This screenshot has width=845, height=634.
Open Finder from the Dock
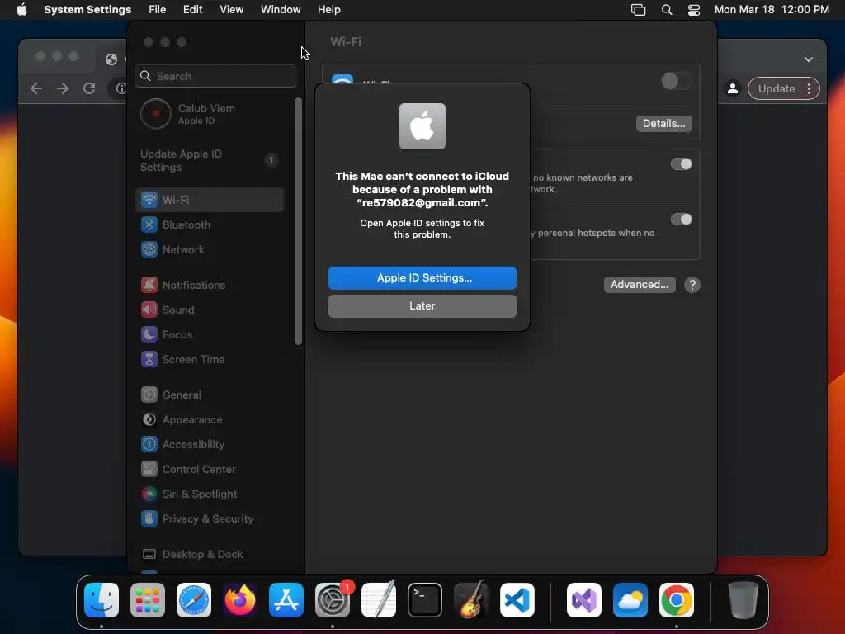(x=101, y=600)
